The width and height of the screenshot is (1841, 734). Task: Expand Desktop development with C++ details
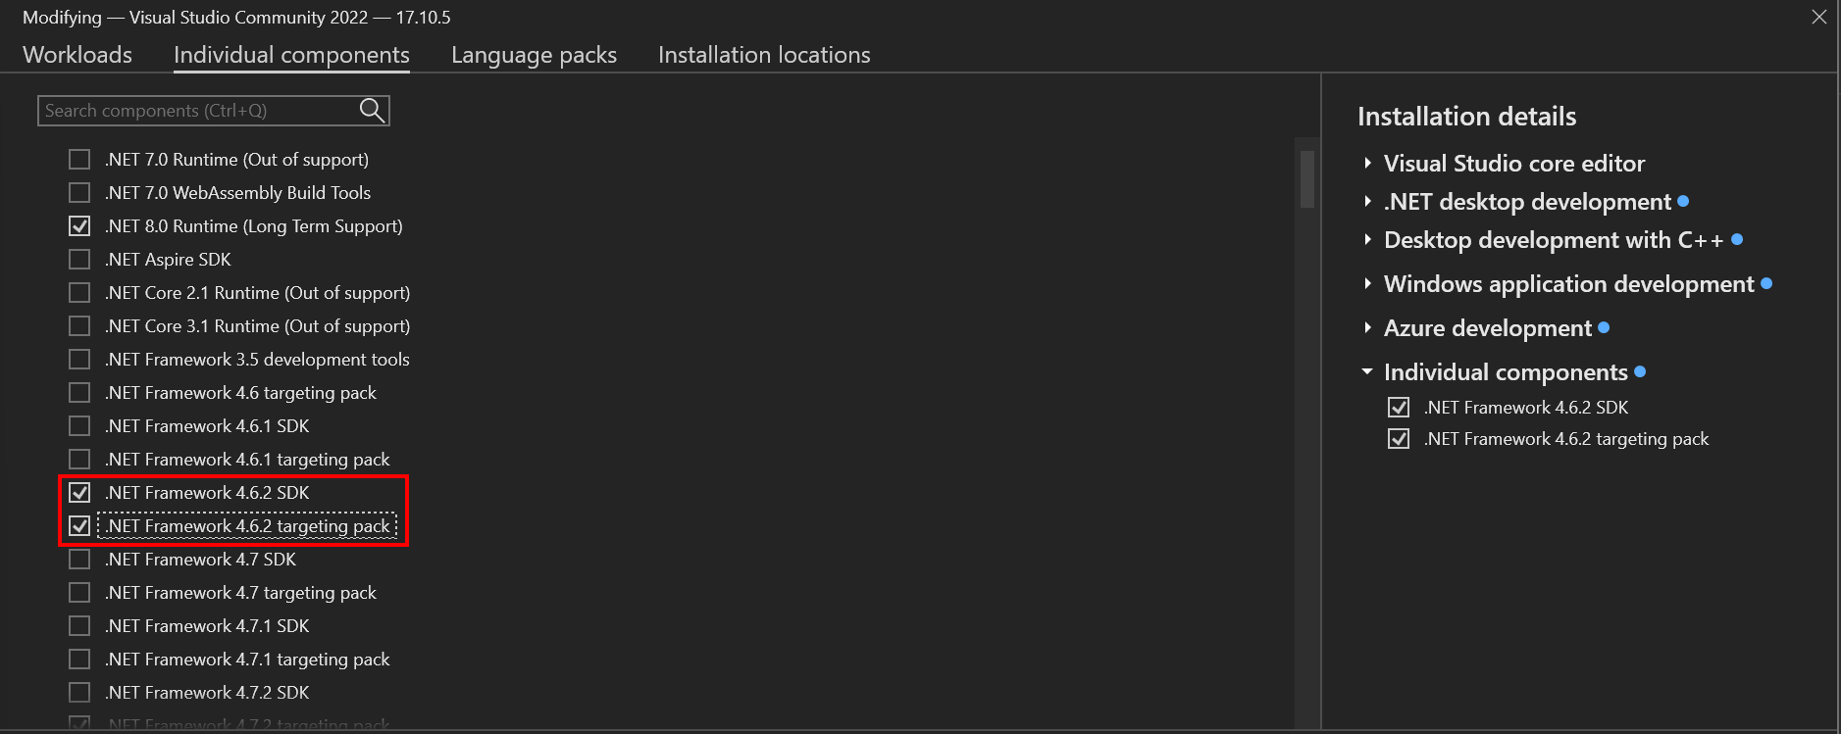tap(1368, 239)
